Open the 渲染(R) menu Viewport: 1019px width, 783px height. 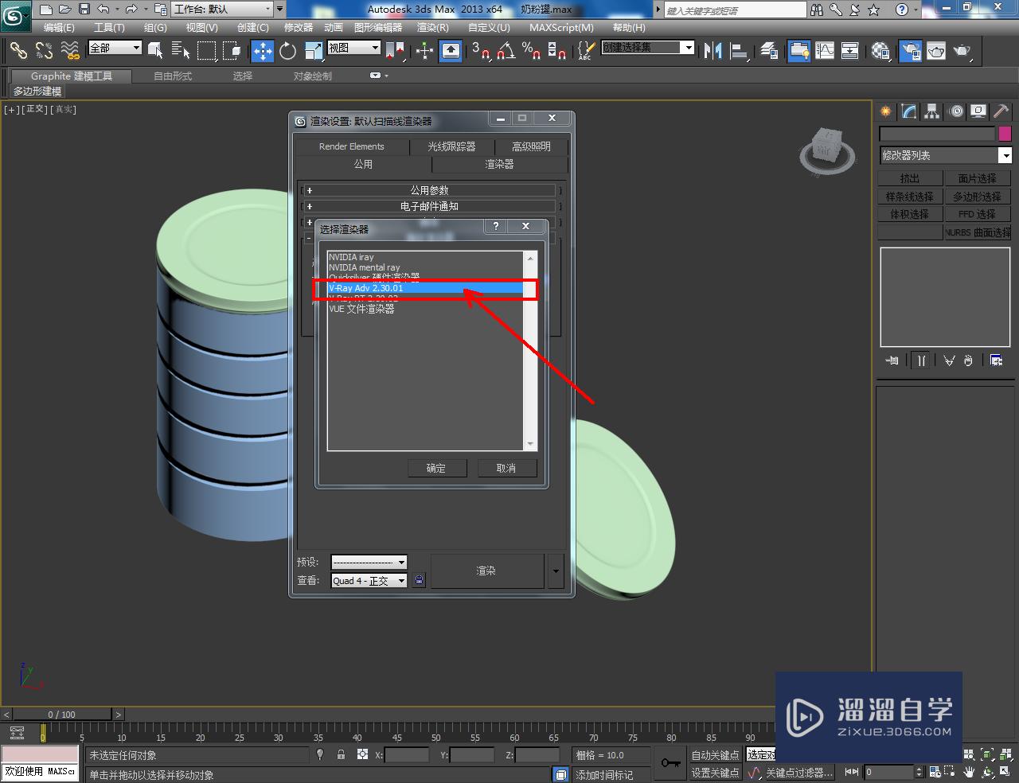click(x=432, y=27)
